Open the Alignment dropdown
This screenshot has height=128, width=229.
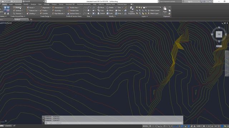(45, 7)
